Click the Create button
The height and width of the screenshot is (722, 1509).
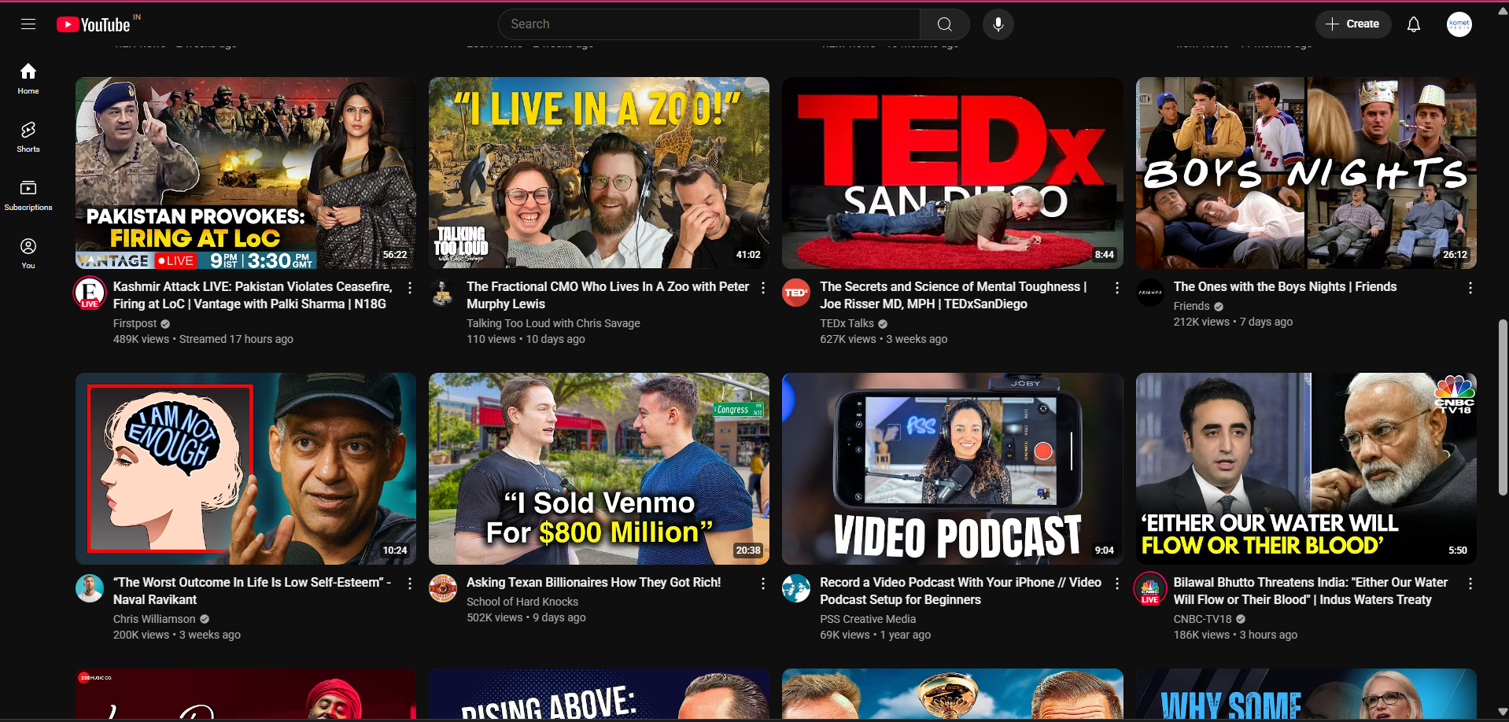1352,24
